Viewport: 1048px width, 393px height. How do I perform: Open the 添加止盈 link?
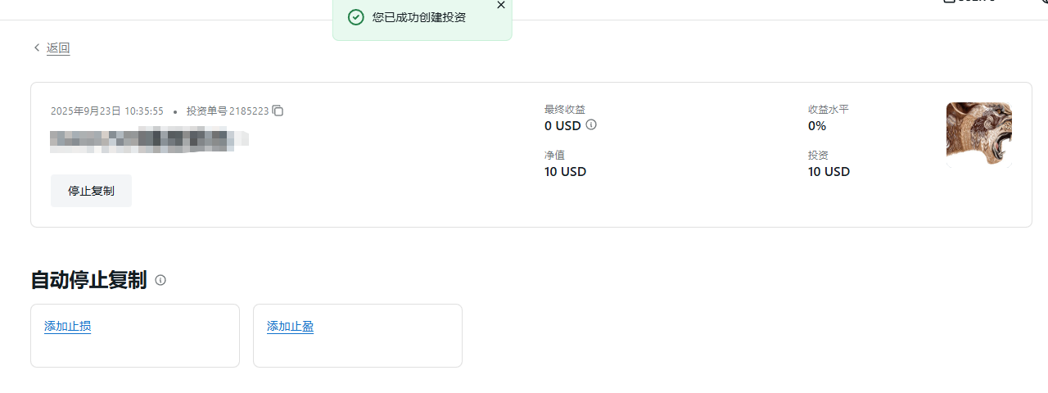coord(290,326)
